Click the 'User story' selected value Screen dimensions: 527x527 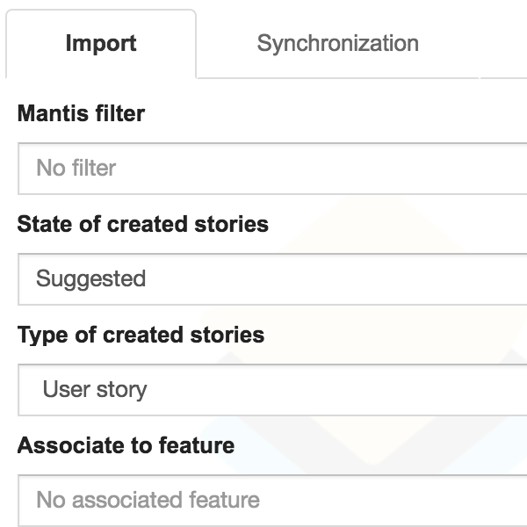(x=95, y=390)
